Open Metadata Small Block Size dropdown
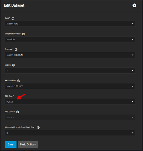This screenshot has height=151, width=143. (70, 133)
